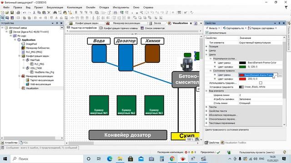Click the Undo arrow icon

(25, 13)
